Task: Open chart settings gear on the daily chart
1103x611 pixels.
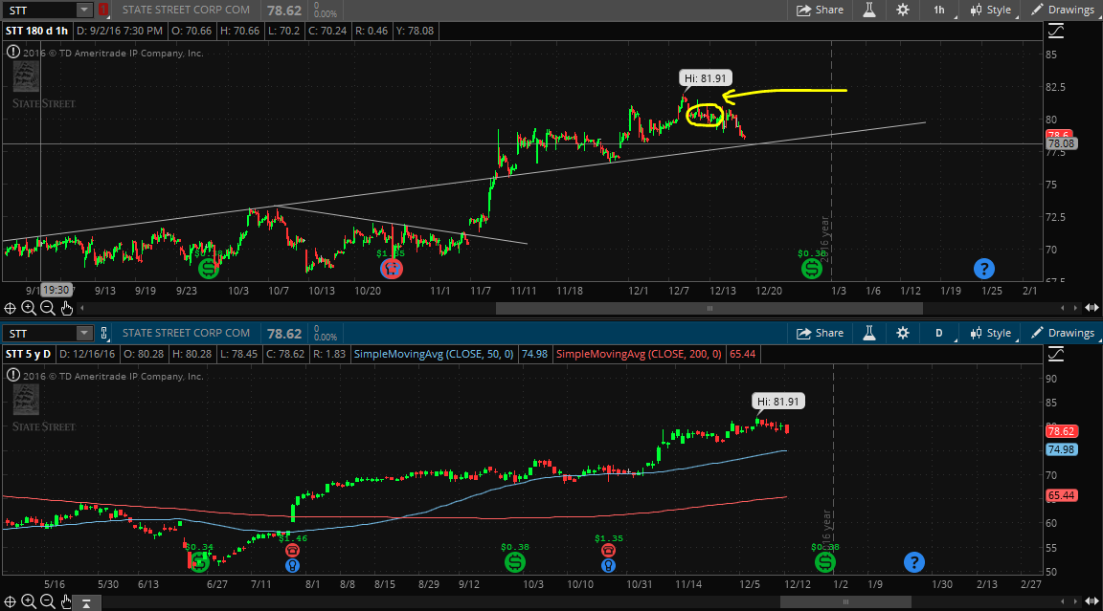Action: coord(903,333)
